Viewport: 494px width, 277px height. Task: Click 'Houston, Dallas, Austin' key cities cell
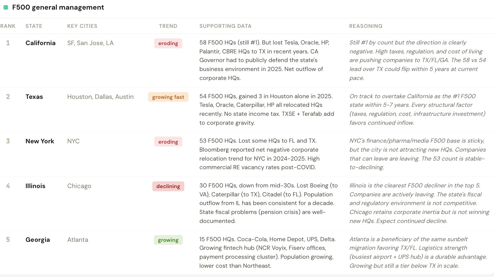tap(100, 97)
